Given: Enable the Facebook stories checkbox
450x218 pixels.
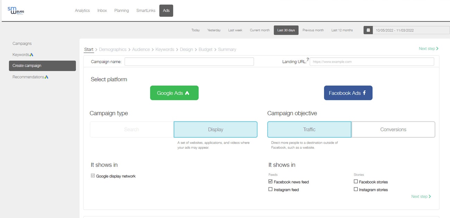Looking at the screenshot, I should click(355, 181).
